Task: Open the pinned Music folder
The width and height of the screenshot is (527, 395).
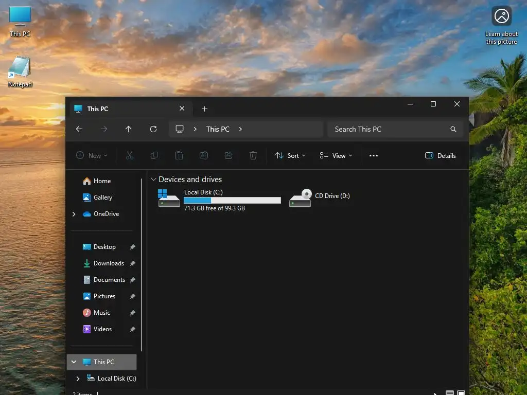Action: (101, 313)
